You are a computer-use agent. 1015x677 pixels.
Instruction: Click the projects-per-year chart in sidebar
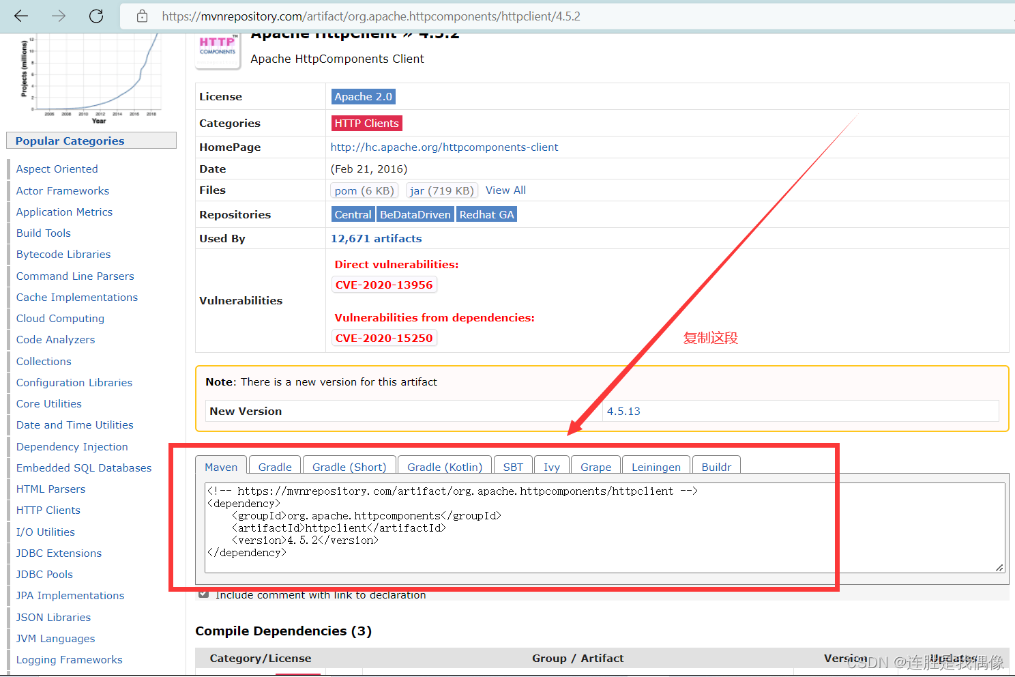pos(91,78)
